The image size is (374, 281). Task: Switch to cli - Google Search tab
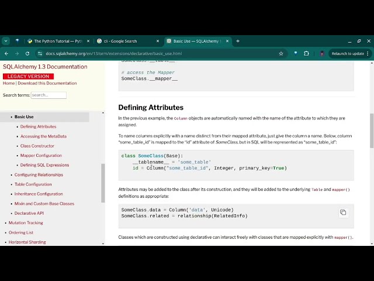click(128, 41)
